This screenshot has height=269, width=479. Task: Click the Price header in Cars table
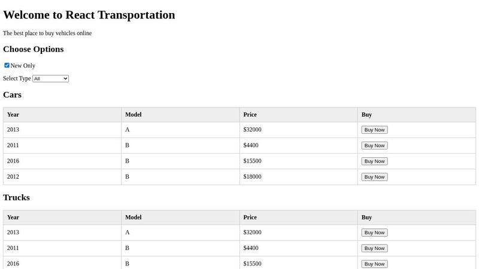tap(250, 115)
